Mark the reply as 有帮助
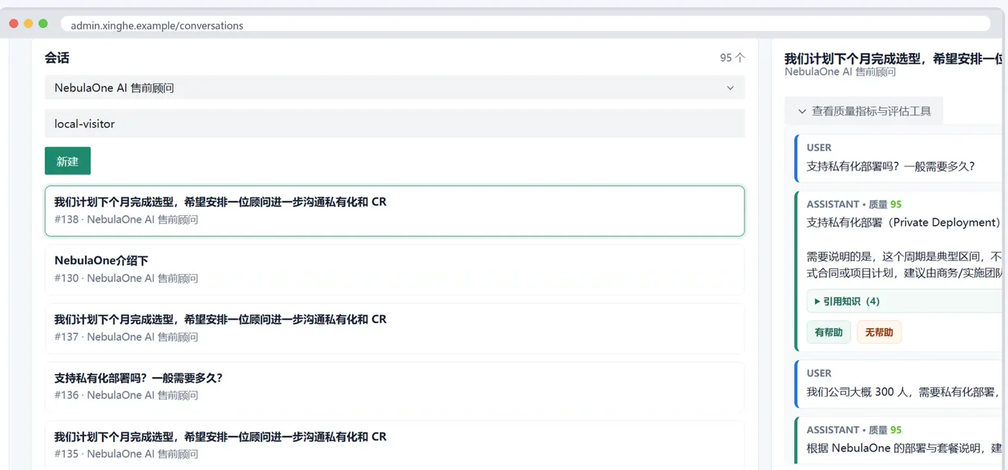The height and width of the screenshot is (470, 1008). [829, 333]
